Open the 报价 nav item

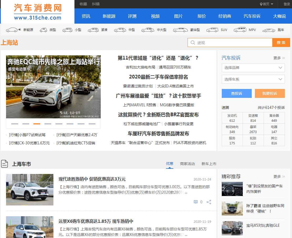[202, 16]
